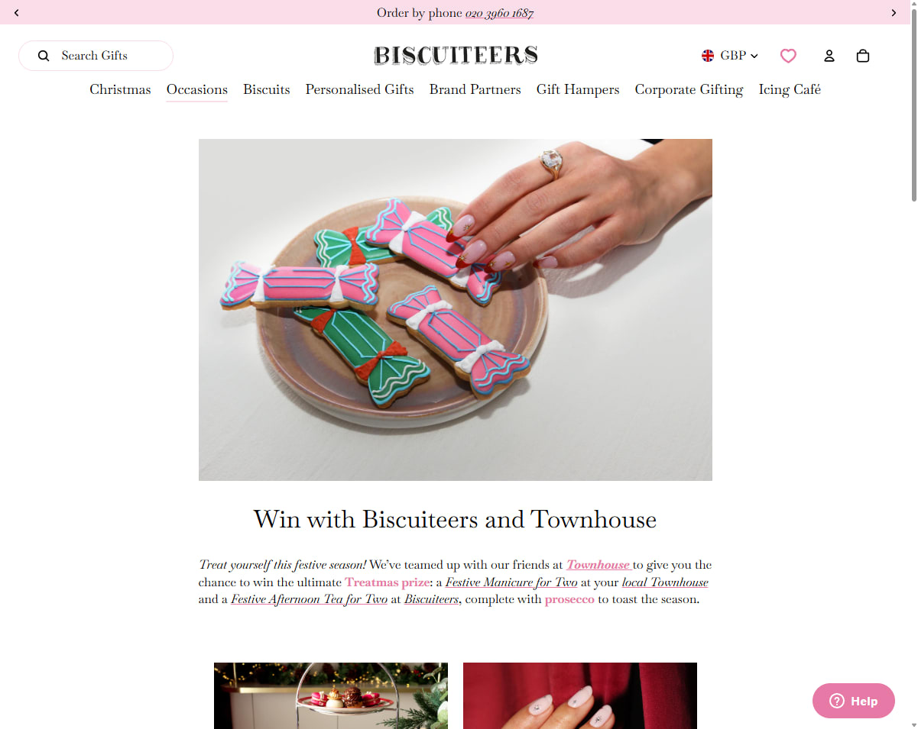The image size is (918, 729).
Task: Show next announcement with right arrow
Action: click(894, 13)
